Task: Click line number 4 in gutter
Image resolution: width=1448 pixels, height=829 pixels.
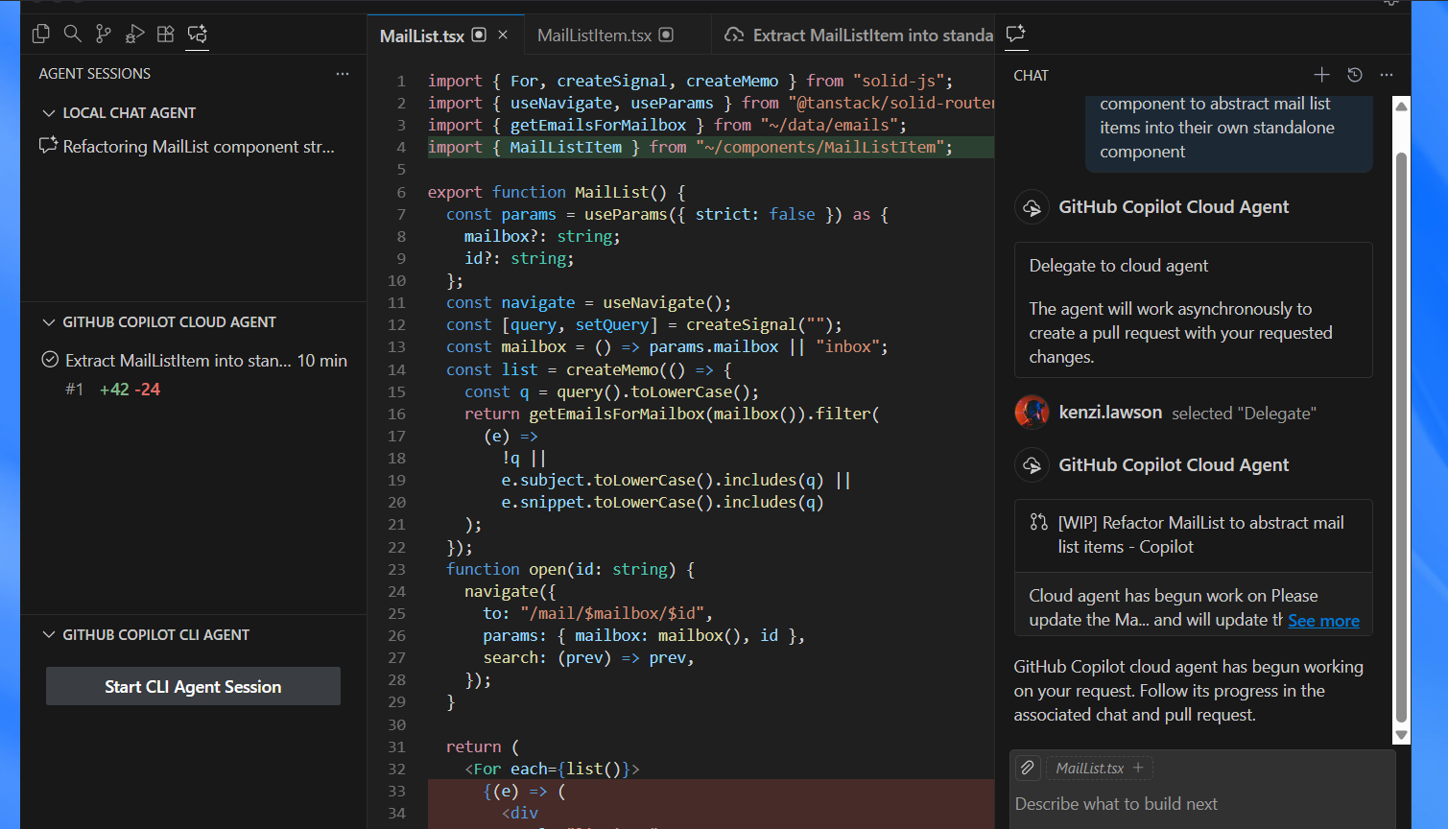Action: (402, 147)
